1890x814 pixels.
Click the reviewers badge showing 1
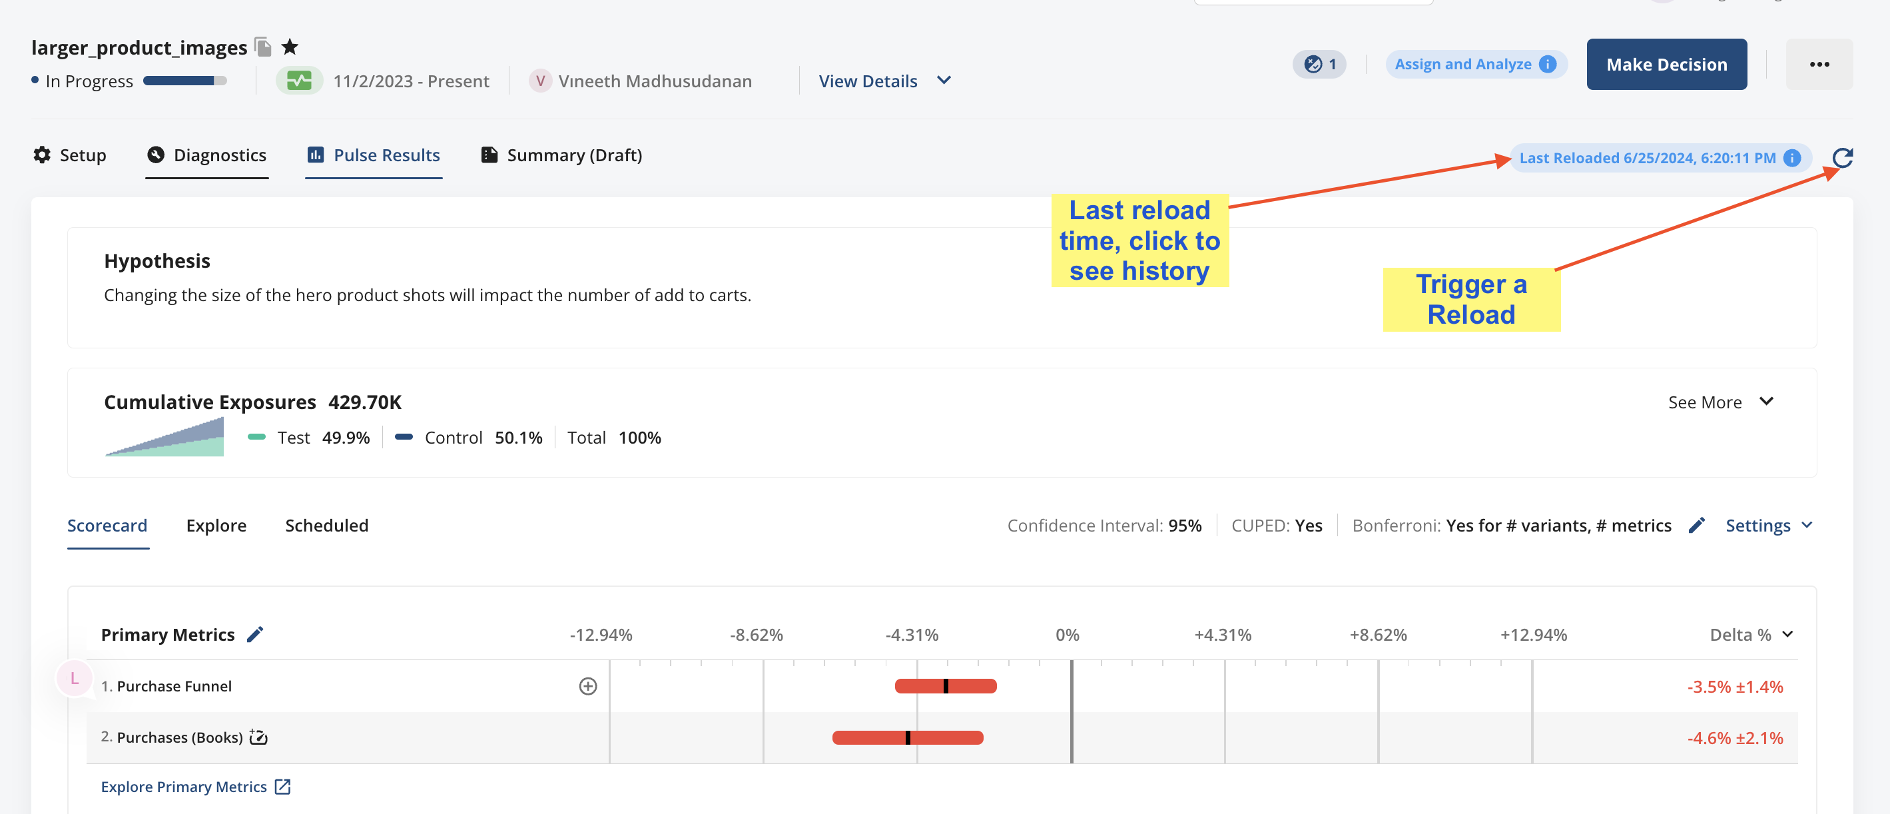point(1319,65)
